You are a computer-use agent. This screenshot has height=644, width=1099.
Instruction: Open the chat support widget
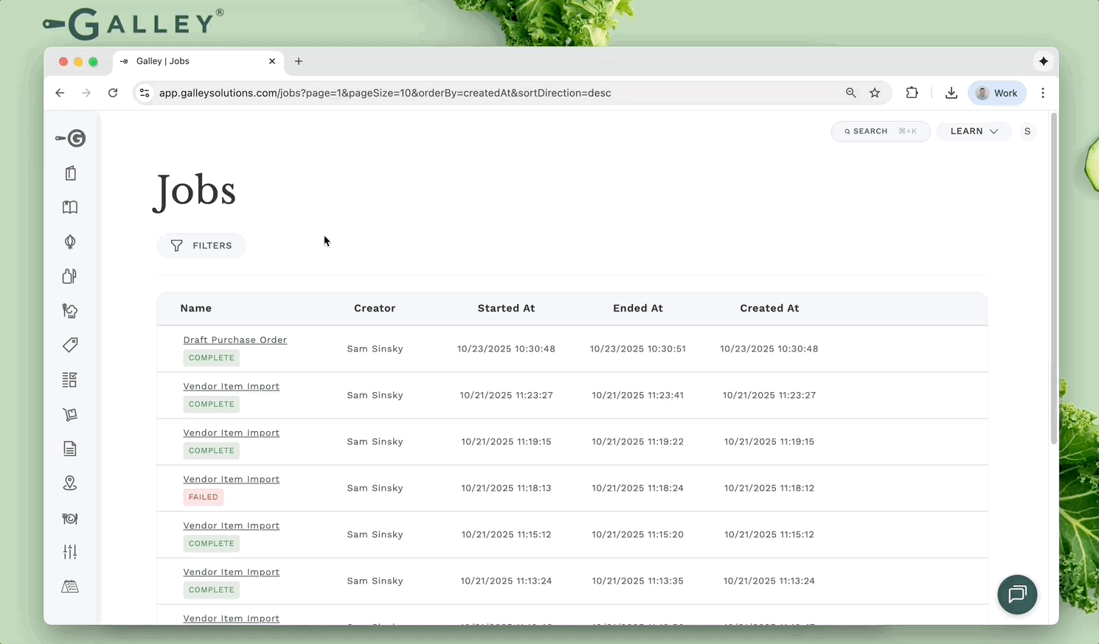click(x=1017, y=595)
